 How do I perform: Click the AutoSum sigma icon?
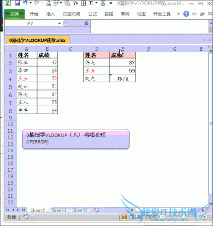pos(91,3)
